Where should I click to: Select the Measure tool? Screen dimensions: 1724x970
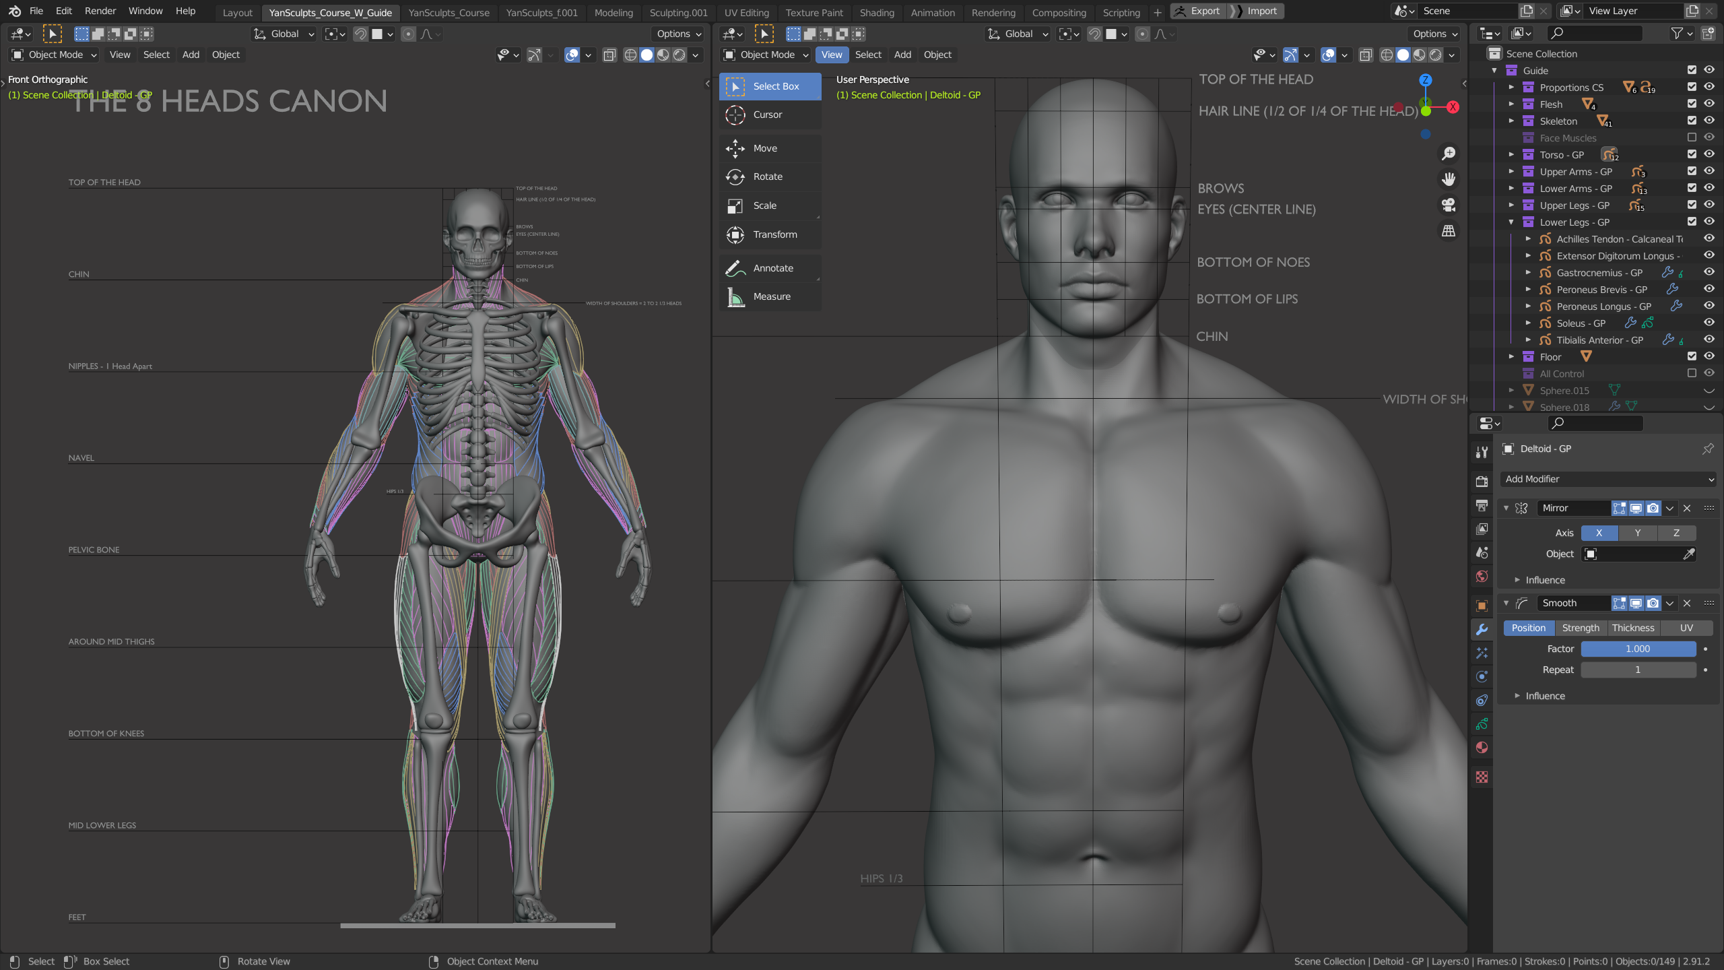(770, 297)
